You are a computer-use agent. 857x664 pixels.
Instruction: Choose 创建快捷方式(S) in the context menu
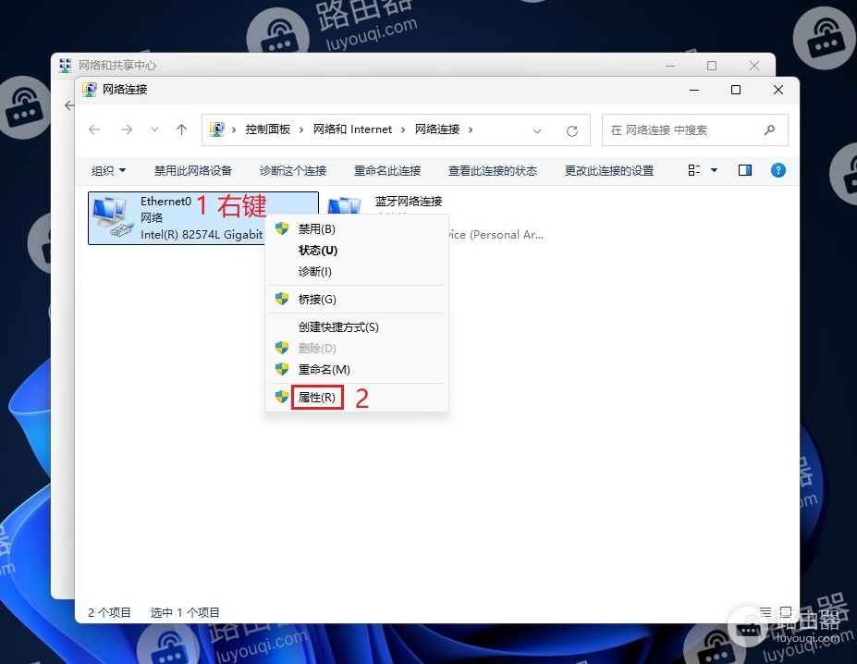tap(356, 327)
